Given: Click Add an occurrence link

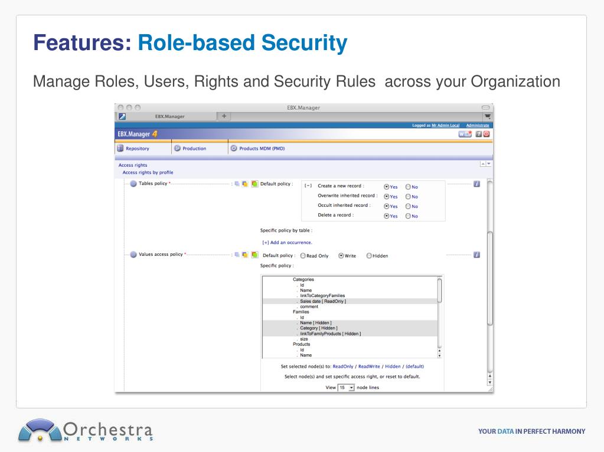Looking at the screenshot, I should (288, 243).
